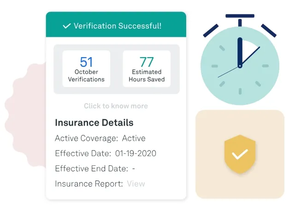Open the 77 Estimated Hours Saved card
Viewport: 295px width, 210px height.
pyautogui.click(x=147, y=69)
